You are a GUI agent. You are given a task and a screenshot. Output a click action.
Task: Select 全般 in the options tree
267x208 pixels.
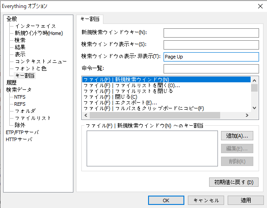(11, 19)
